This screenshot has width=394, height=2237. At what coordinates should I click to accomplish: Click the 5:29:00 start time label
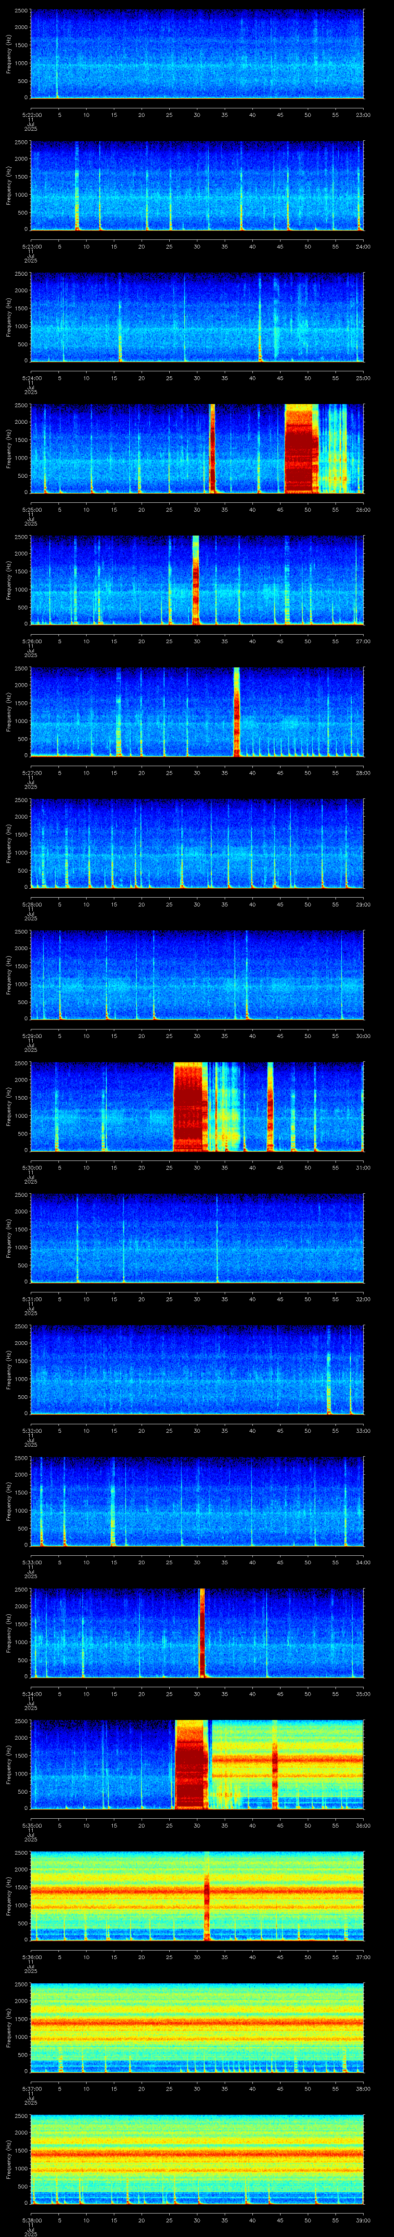tap(32, 1036)
